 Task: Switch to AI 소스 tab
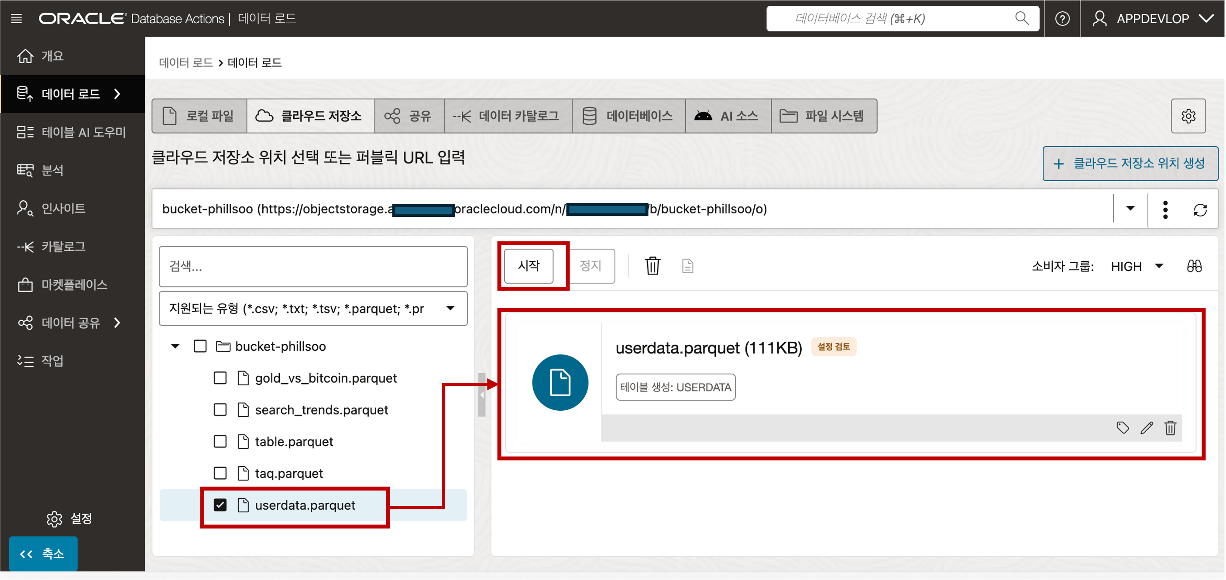pos(728,116)
